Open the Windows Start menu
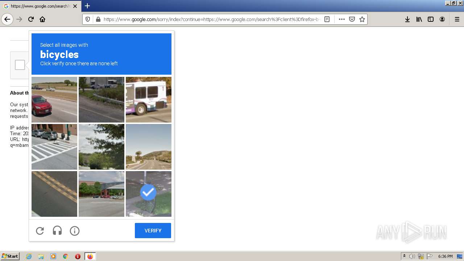 [x=10, y=256]
